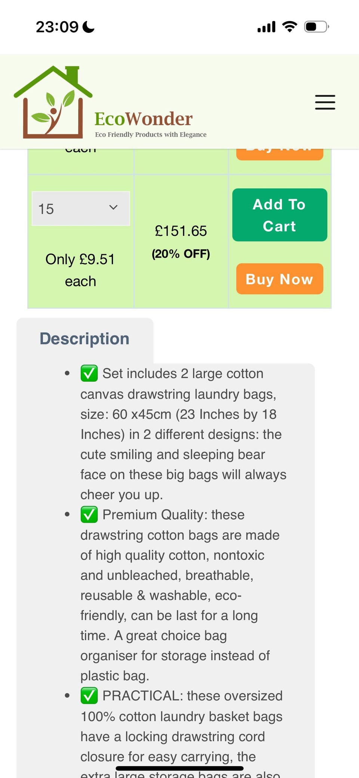Click the EcoWonder brand name text
This screenshot has width=359, height=778.
[143, 119]
